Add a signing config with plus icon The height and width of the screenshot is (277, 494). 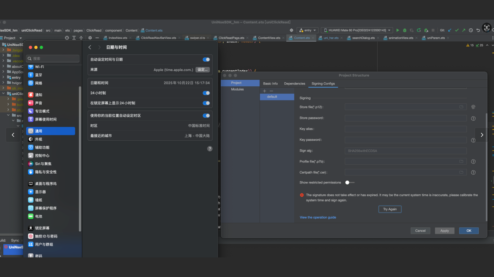click(265, 91)
